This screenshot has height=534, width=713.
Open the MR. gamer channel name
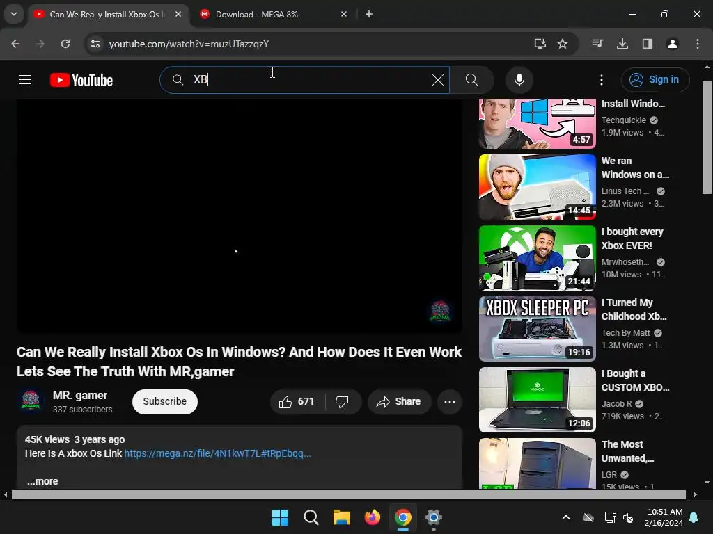pyautogui.click(x=80, y=396)
